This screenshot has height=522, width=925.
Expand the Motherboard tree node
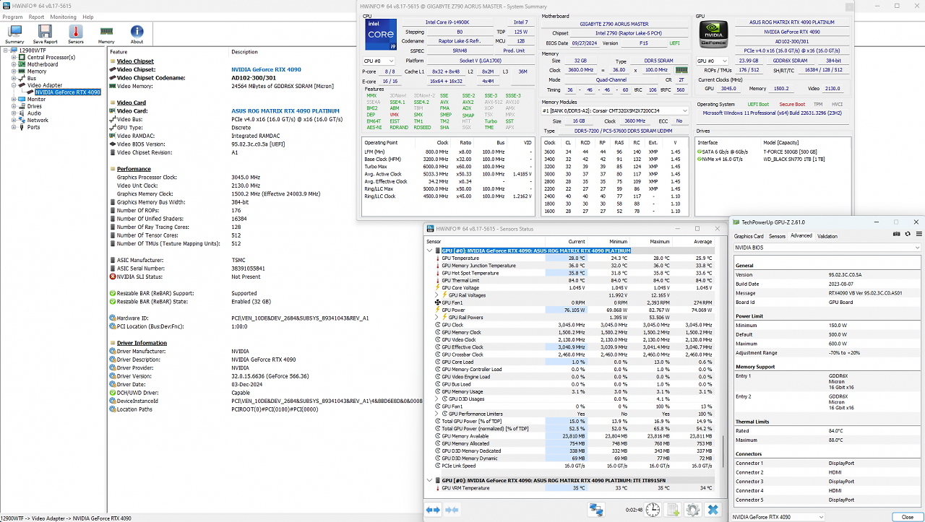tap(14, 64)
